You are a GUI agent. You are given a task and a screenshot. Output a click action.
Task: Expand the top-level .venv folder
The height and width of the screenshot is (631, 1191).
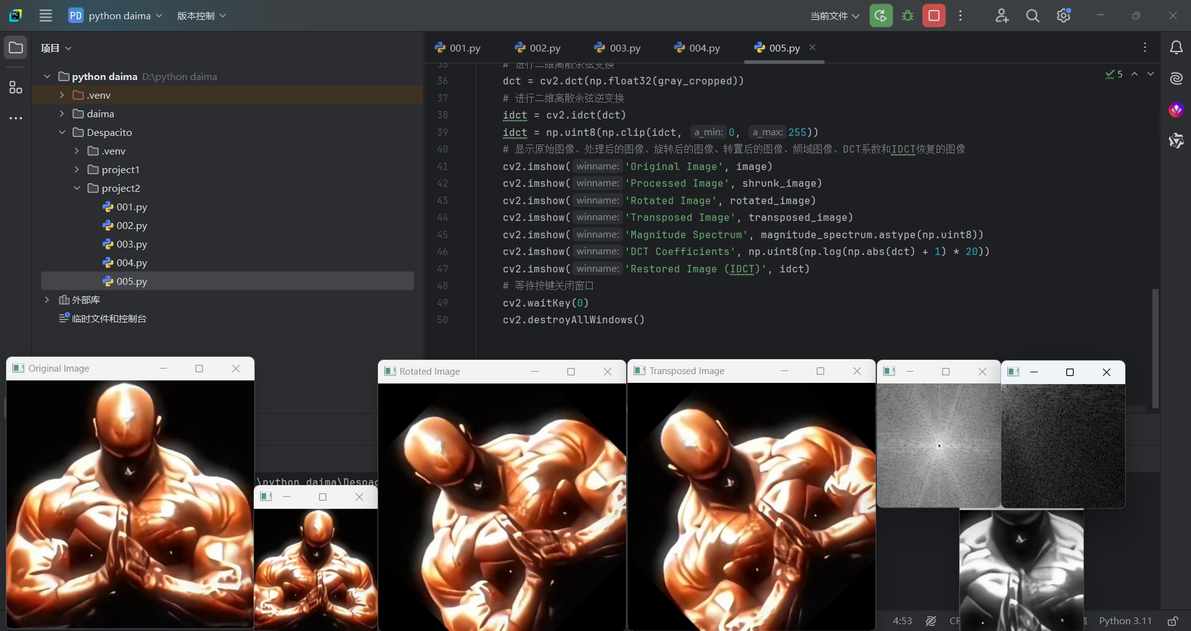point(62,95)
